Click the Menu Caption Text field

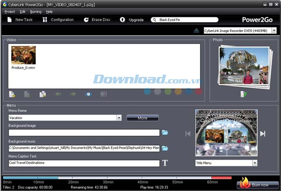point(84,163)
